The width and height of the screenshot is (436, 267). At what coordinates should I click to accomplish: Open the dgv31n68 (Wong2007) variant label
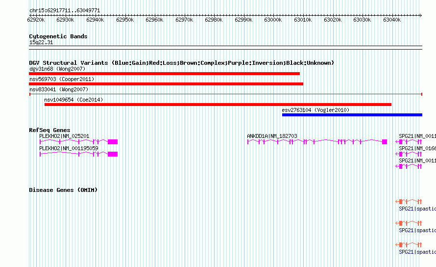57,69
